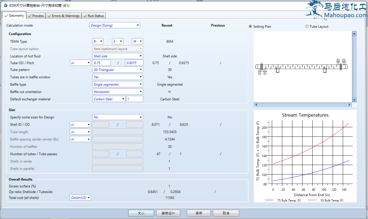
Task: Open Total cost currency dropdown
Action: coord(80,198)
